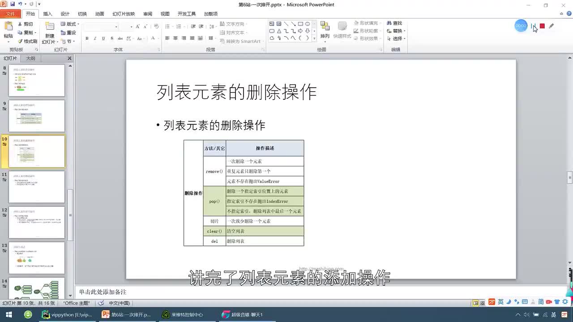Click the Save icon in quick access toolbar
Image resolution: width=573 pixels, height=322 pixels.
pyautogui.click(x=13, y=4)
